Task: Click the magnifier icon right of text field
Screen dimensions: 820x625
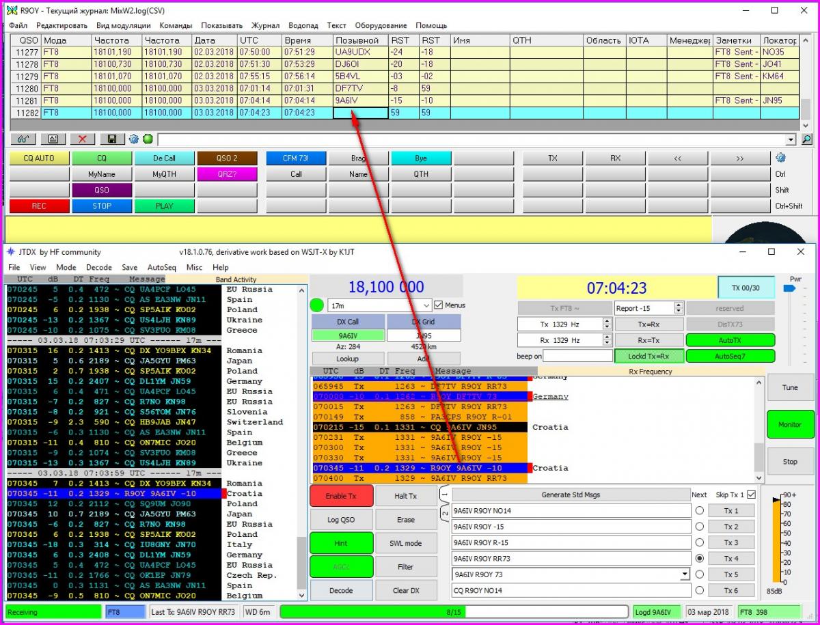Action: pos(806,139)
